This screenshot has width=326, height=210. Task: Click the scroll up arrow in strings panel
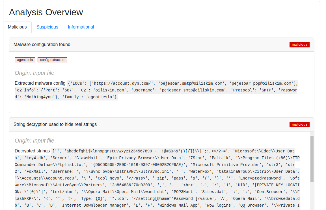[312, 134]
